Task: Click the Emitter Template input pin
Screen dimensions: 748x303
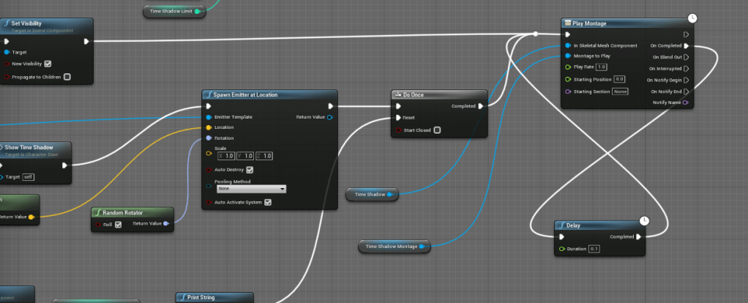Action: coord(209,117)
